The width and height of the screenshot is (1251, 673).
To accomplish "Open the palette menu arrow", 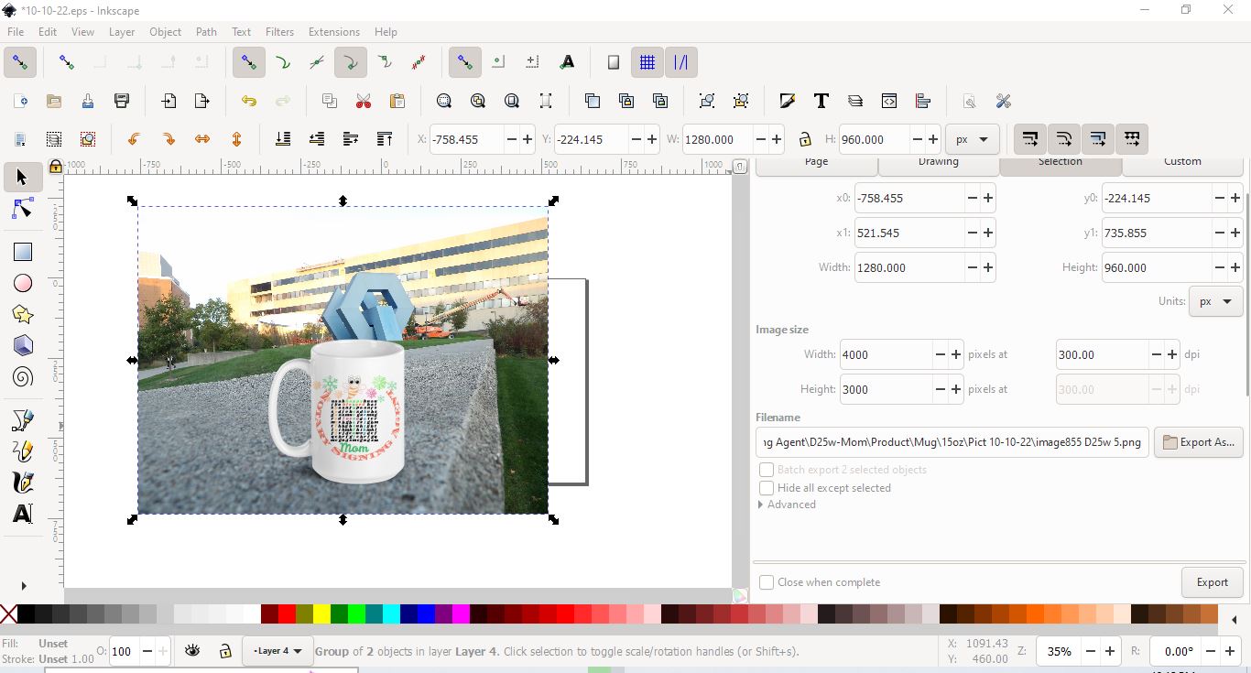I will coord(1235,620).
